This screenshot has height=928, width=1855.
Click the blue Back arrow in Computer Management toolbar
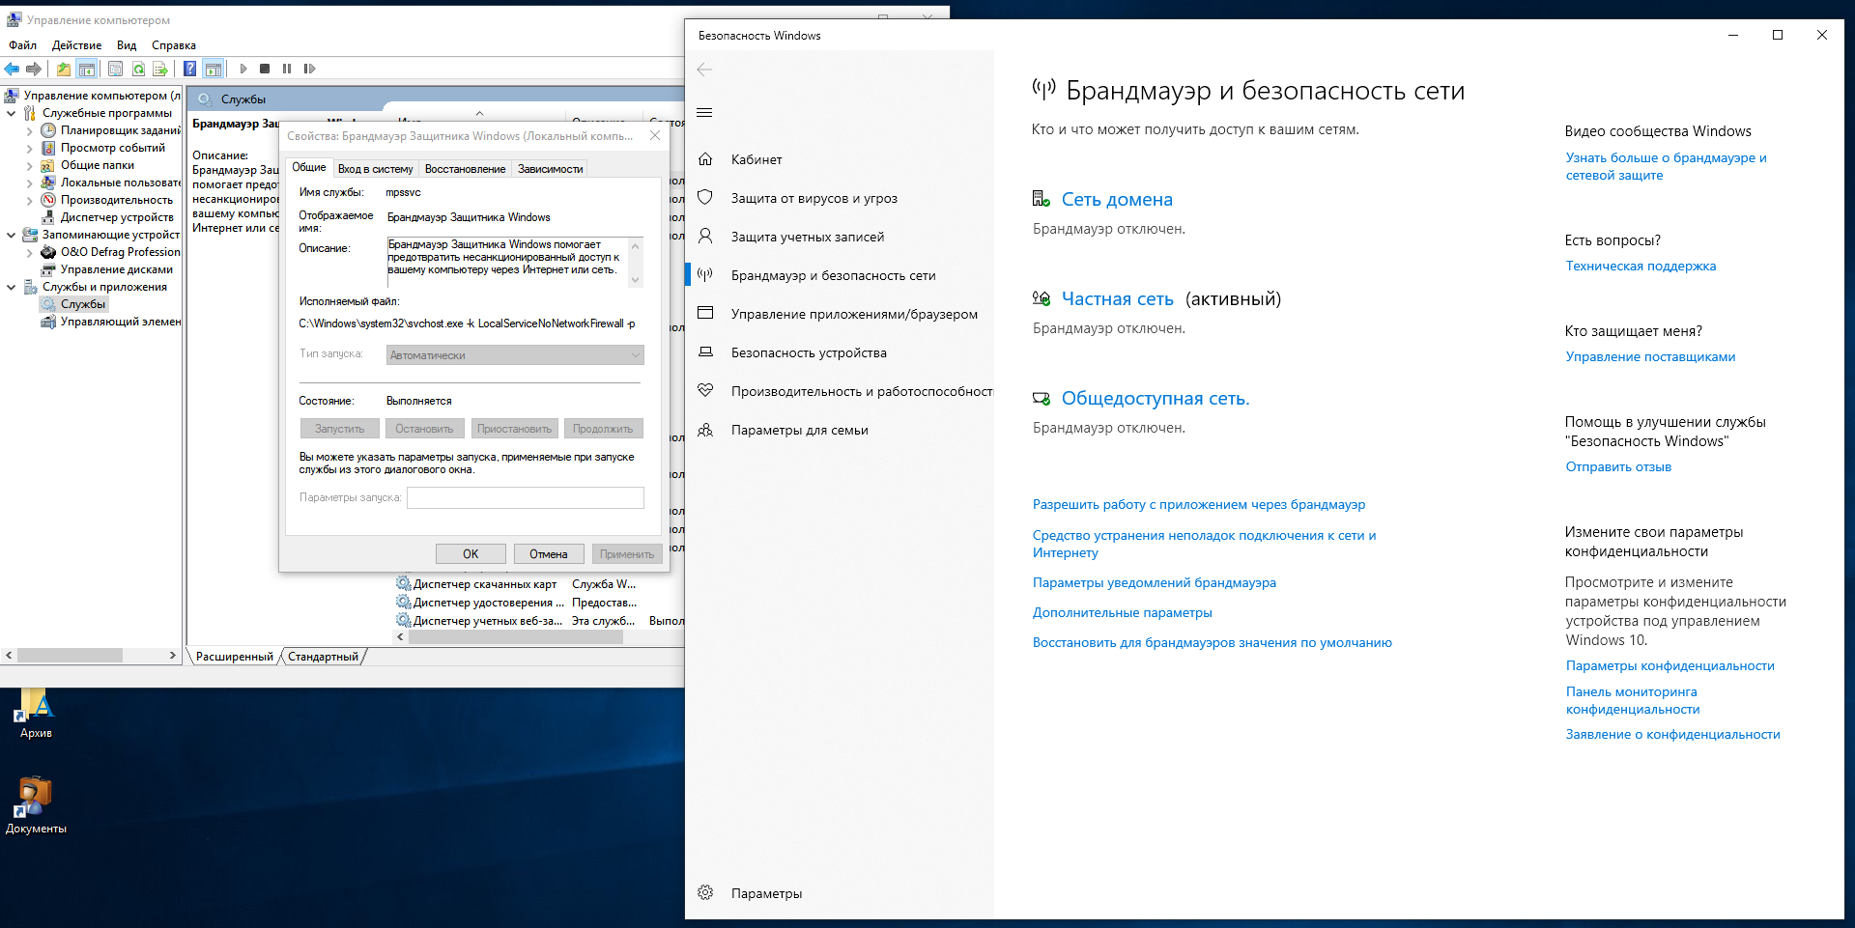(x=13, y=69)
